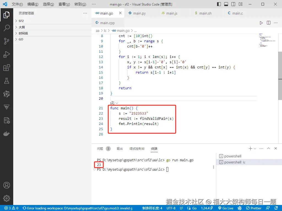Click the Prettier status item
The image size is (282, 211).
click(x=254, y=208)
